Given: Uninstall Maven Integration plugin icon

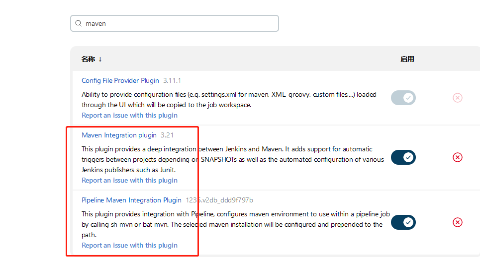Looking at the screenshot, I should (x=457, y=157).
